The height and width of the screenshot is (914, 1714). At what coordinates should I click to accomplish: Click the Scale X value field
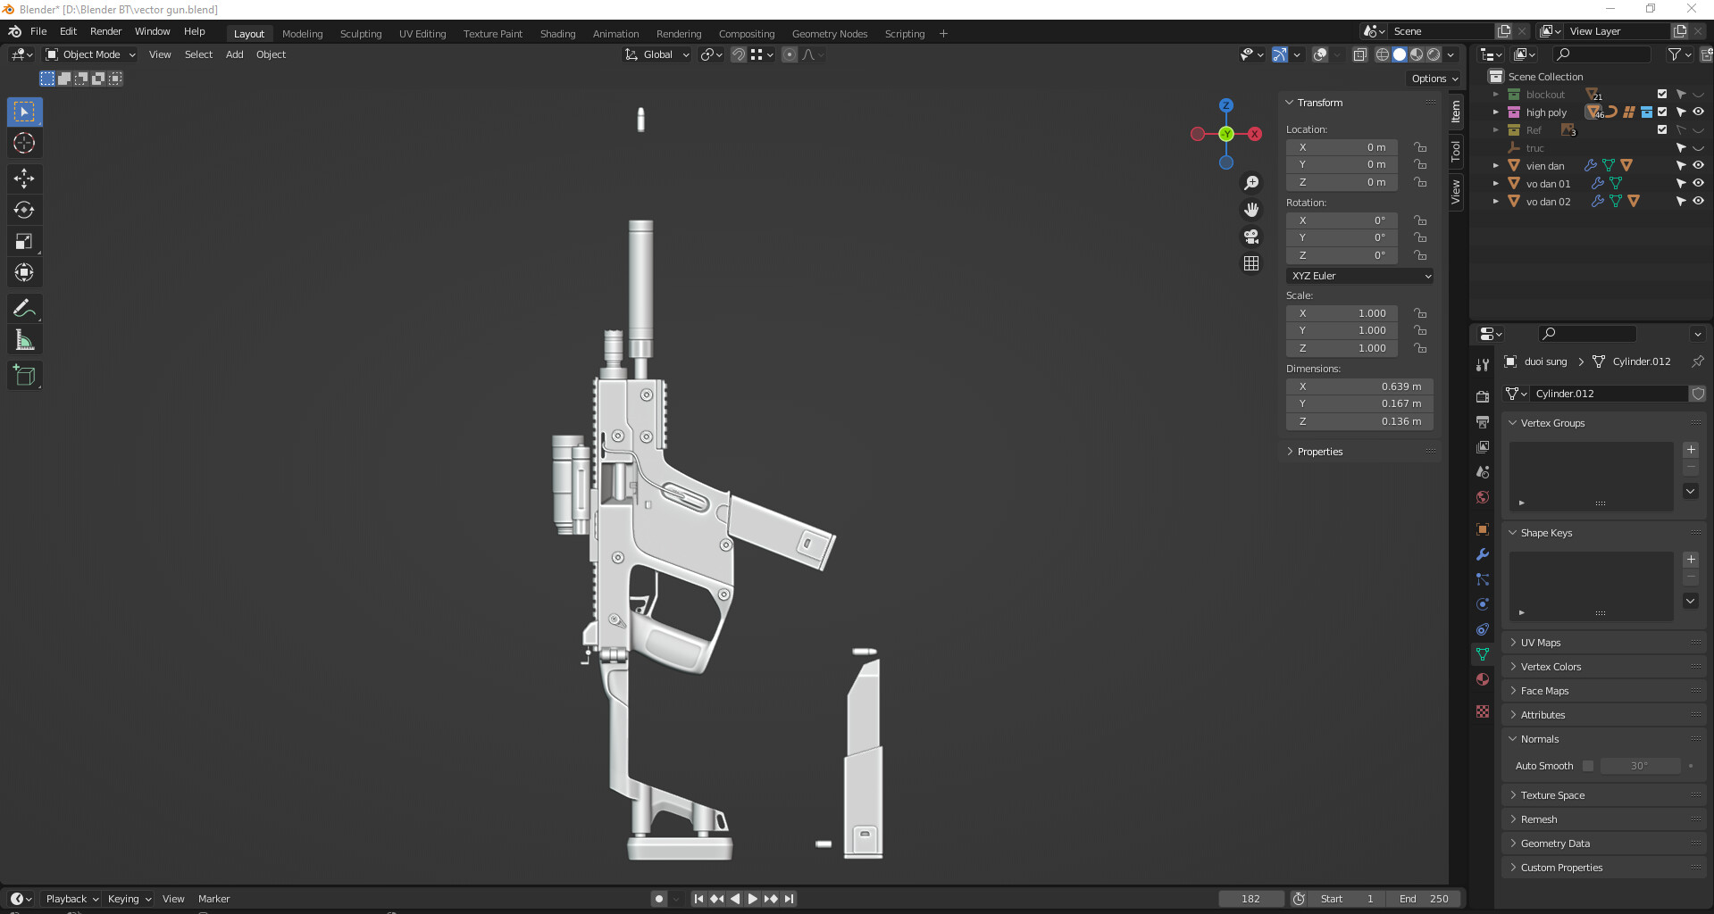(1342, 313)
